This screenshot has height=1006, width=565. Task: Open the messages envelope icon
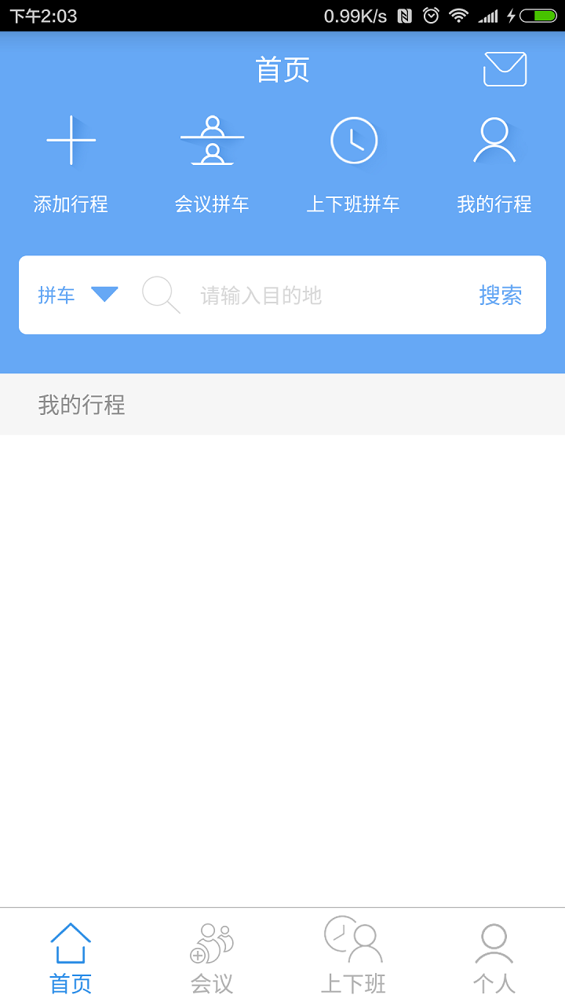505,69
